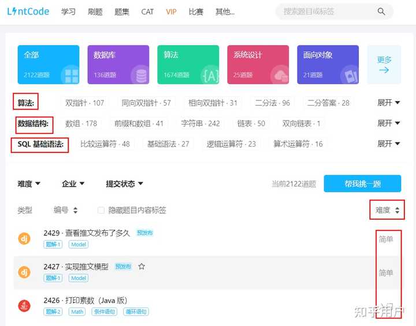Click the LintCode logo
Viewport: 416px width, 326px height.
click(28, 12)
